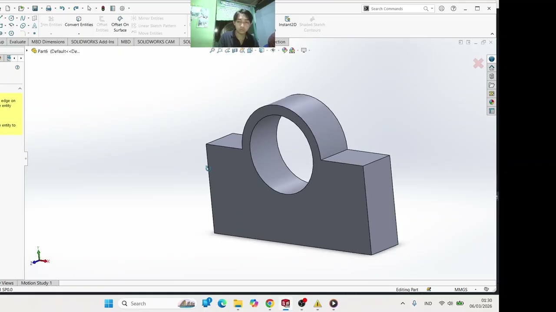Expand the Circle tool dropdown arrow
This screenshot has width=556, height=312.
tap(17, 18)
